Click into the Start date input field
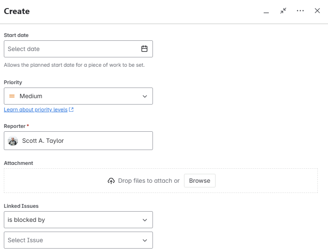This screenshot has height=252, width=328. (68, 49)
